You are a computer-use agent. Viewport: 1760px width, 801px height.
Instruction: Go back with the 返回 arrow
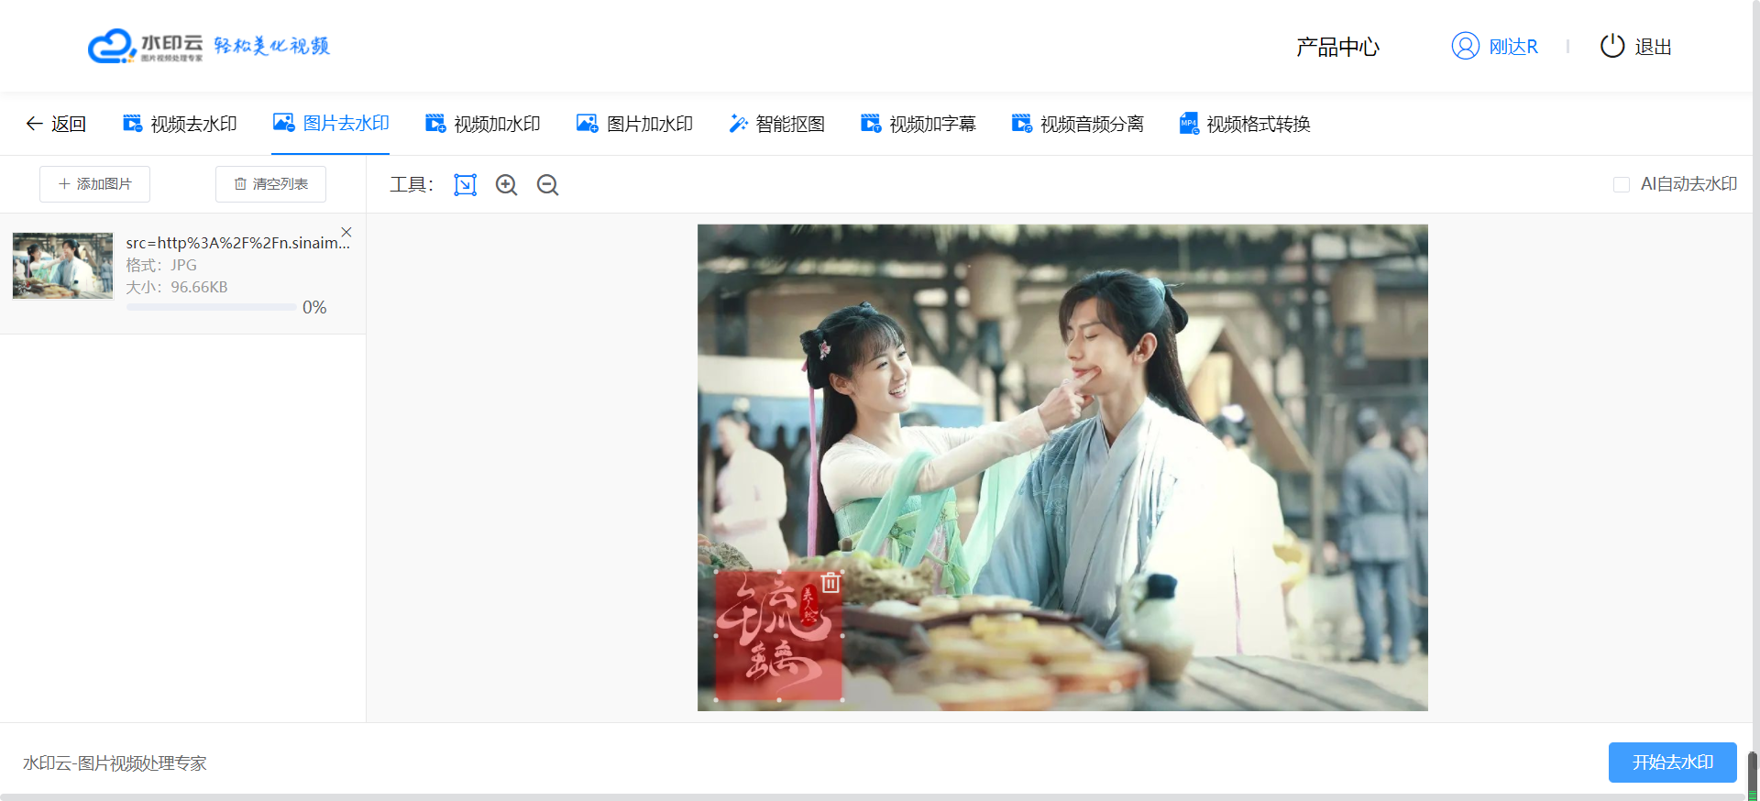[56, 124]
